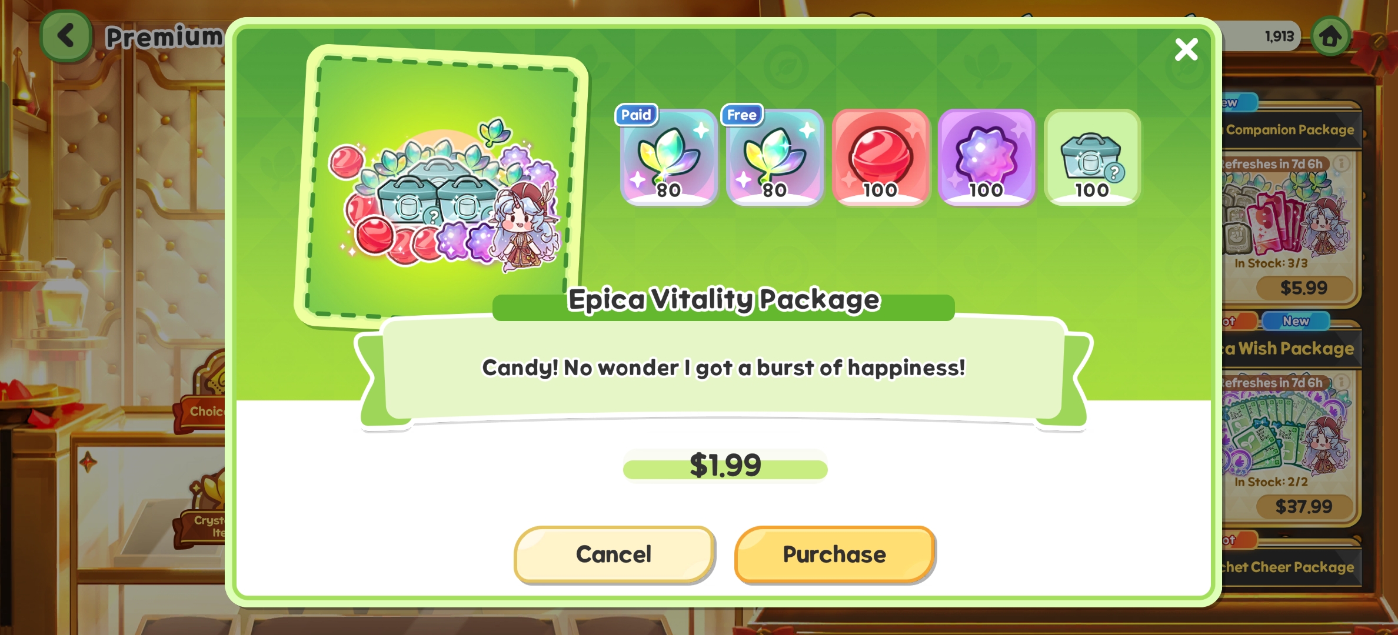Viewport: 1398px width, 635px height.
Task: Open the Companion Package $5.99 offer
Action: (x=1304, y=288)
